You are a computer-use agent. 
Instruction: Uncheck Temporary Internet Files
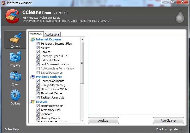tap(38, 44)
